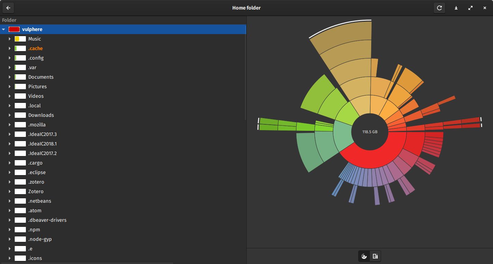Click the red usage bar for vulphere

point(14,30)
